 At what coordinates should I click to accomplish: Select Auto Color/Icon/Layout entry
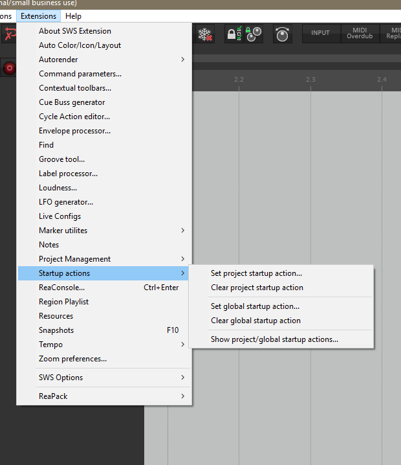tap(104, 45)
